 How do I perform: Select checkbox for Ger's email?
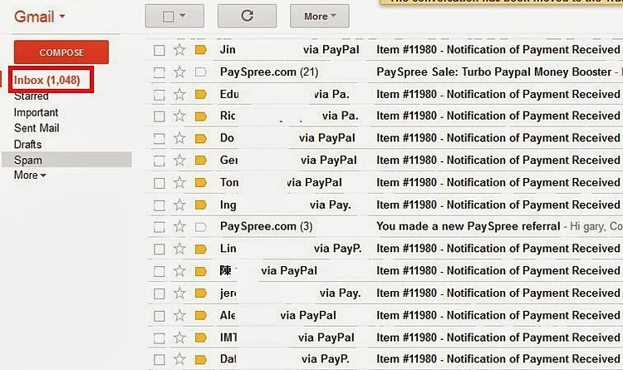pos(159,161)
